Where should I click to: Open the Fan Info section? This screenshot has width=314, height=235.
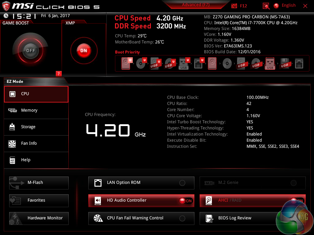pos(36,144)
